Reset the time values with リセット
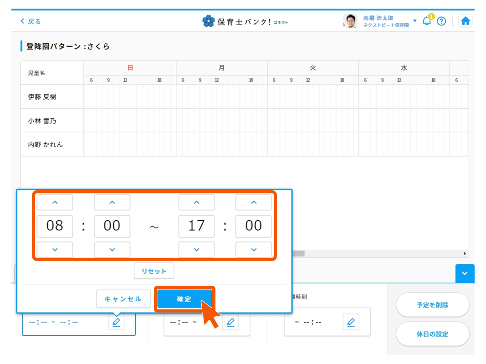Image resolution: width=486 pixels, height=364 pixels. pos(154,271)
